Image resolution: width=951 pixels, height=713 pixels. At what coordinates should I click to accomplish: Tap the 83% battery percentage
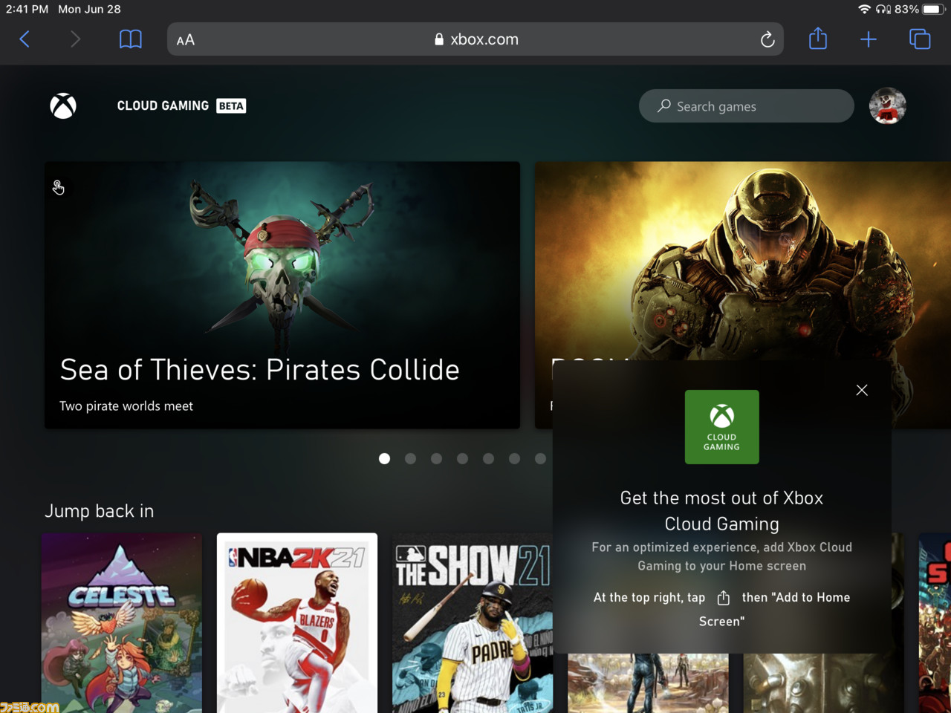(906, 9)
